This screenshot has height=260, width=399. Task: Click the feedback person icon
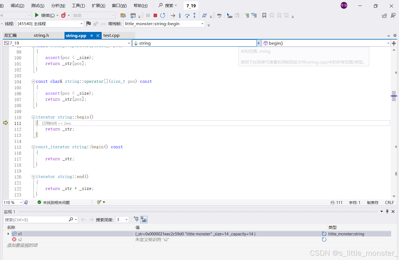[x=393, y=16]
